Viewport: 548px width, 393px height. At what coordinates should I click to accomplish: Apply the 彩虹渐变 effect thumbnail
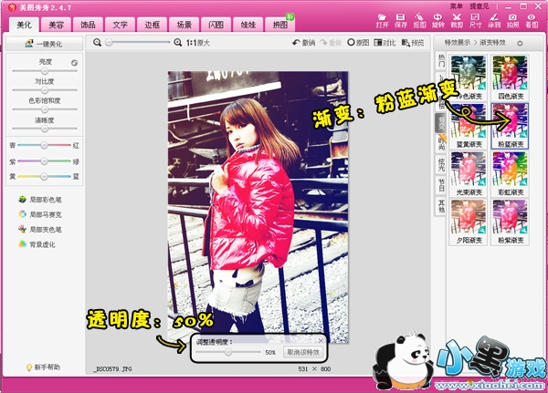510,174
